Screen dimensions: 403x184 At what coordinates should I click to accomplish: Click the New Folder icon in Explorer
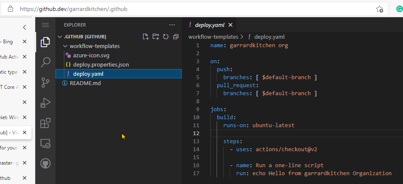tap(156, 37)
